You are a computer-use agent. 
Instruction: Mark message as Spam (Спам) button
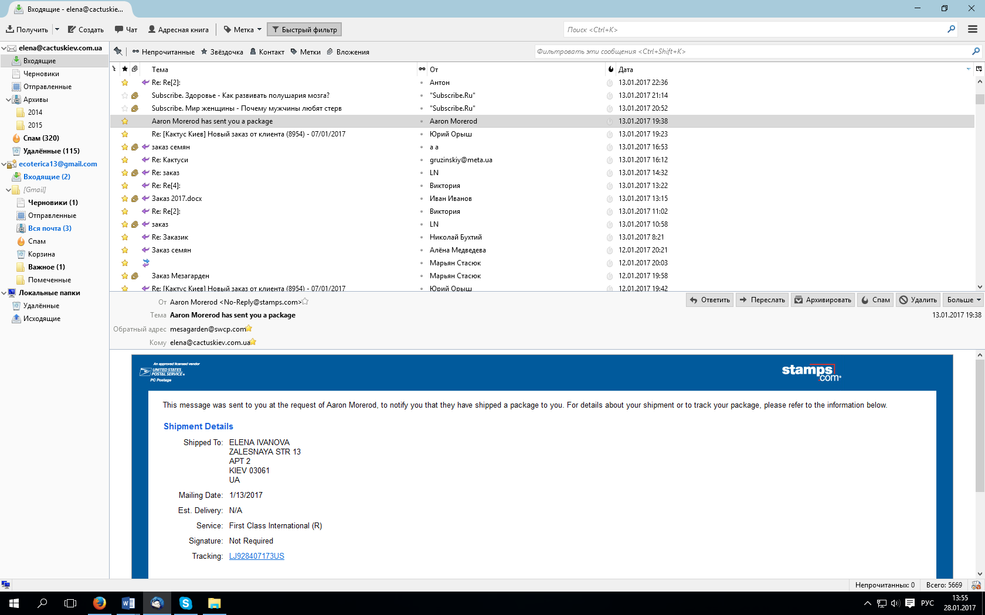click(x=875, y=300)
